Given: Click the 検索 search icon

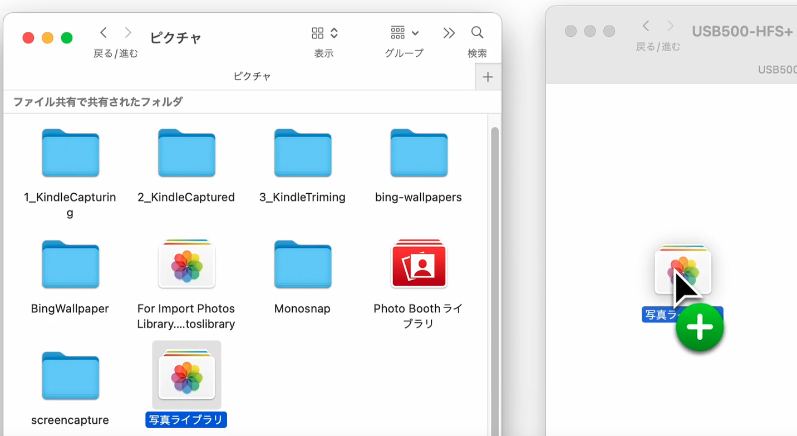Looking at the screenshot, I should pos(477,32).
